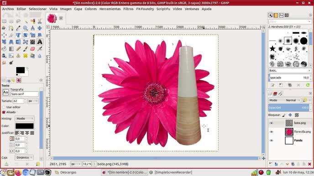This screenshot has height=176, width=314.
Task: Select the Alignment tool
Action: [4, 35]
